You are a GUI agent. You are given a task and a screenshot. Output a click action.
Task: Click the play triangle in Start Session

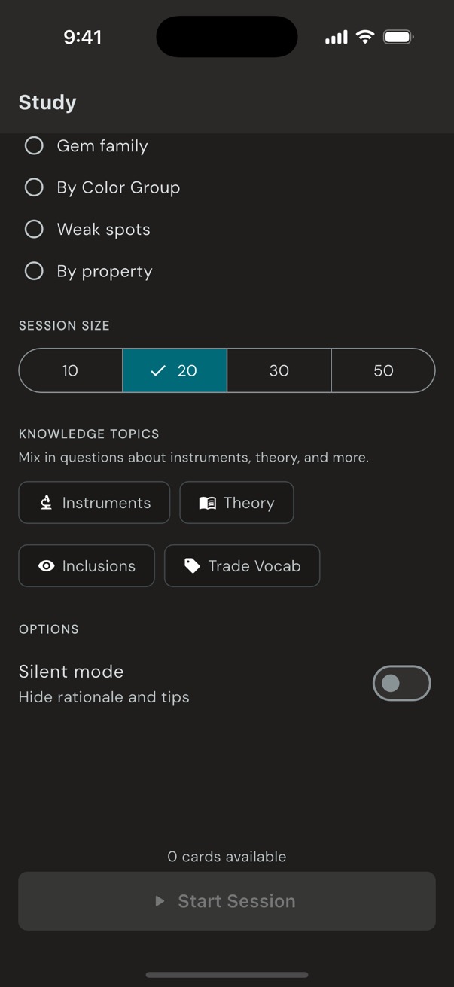pyautogui.click(x=160, y=900)
